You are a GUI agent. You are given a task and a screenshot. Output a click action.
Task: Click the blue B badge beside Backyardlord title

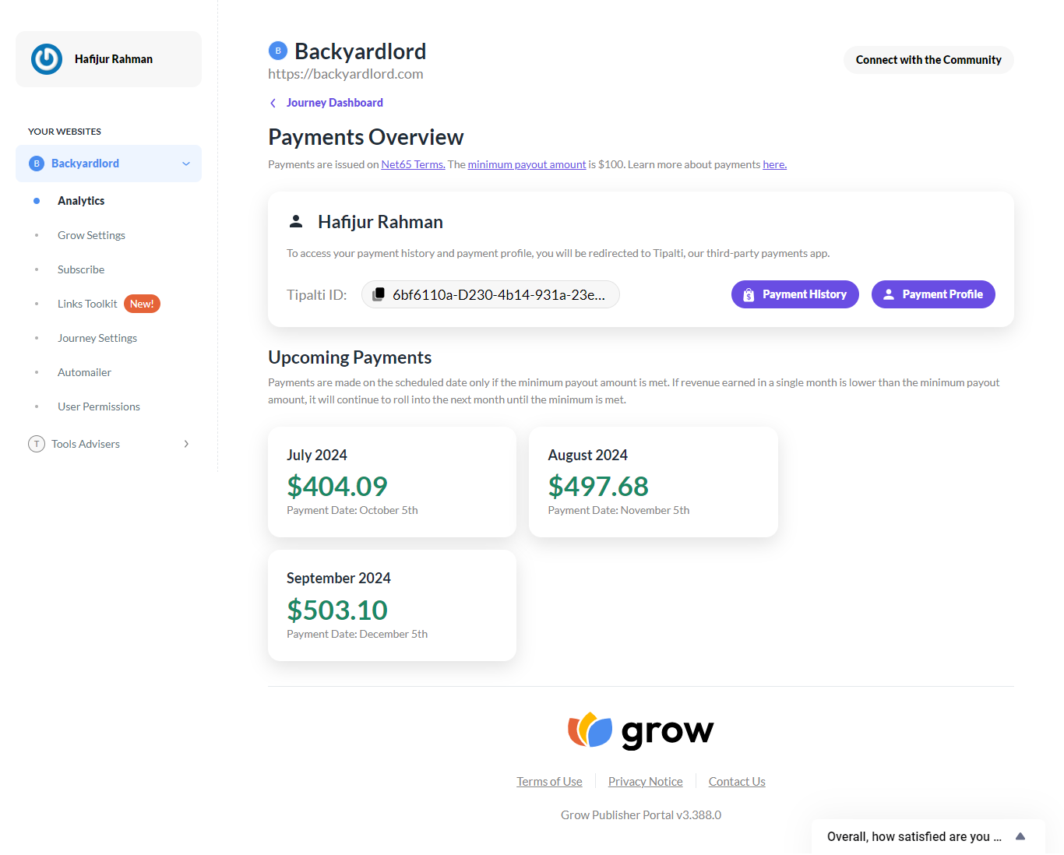tap(278, 51)
